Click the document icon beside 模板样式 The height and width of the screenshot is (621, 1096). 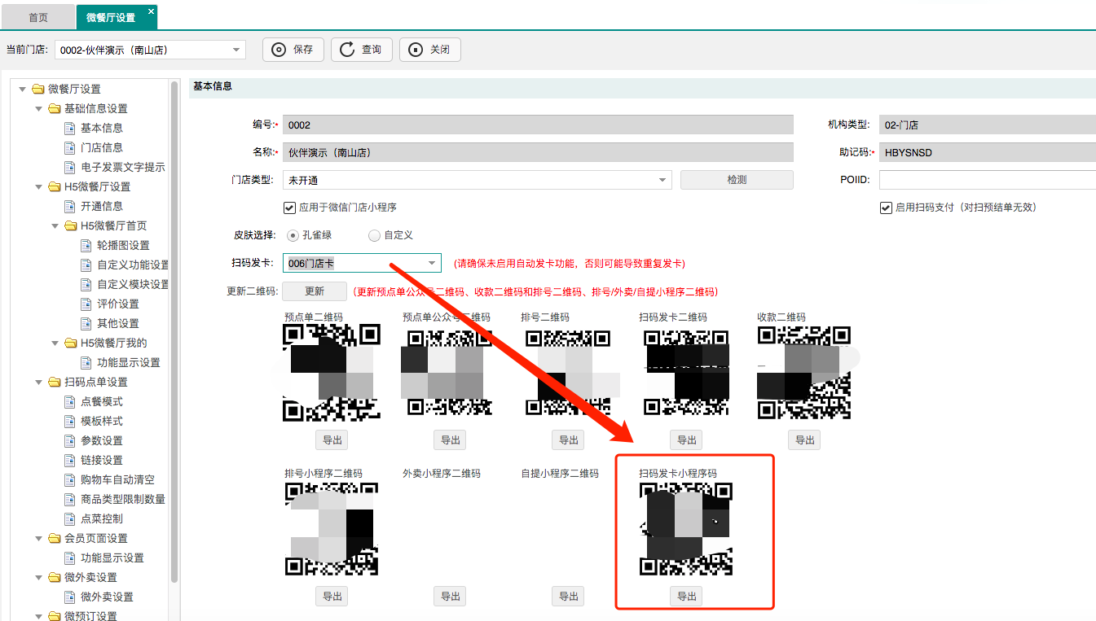pyautogui.click(x=70, y=421)
